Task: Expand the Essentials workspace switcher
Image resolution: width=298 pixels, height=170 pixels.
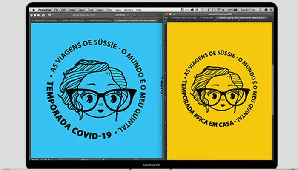Action: (121, 15)
